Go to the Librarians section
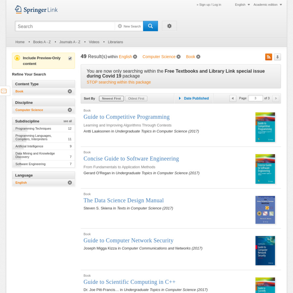The width and height of the screenshot is (293, 293). 115,42
